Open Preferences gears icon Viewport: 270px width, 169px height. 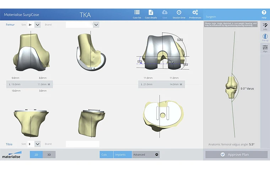(x=195, y=13)
